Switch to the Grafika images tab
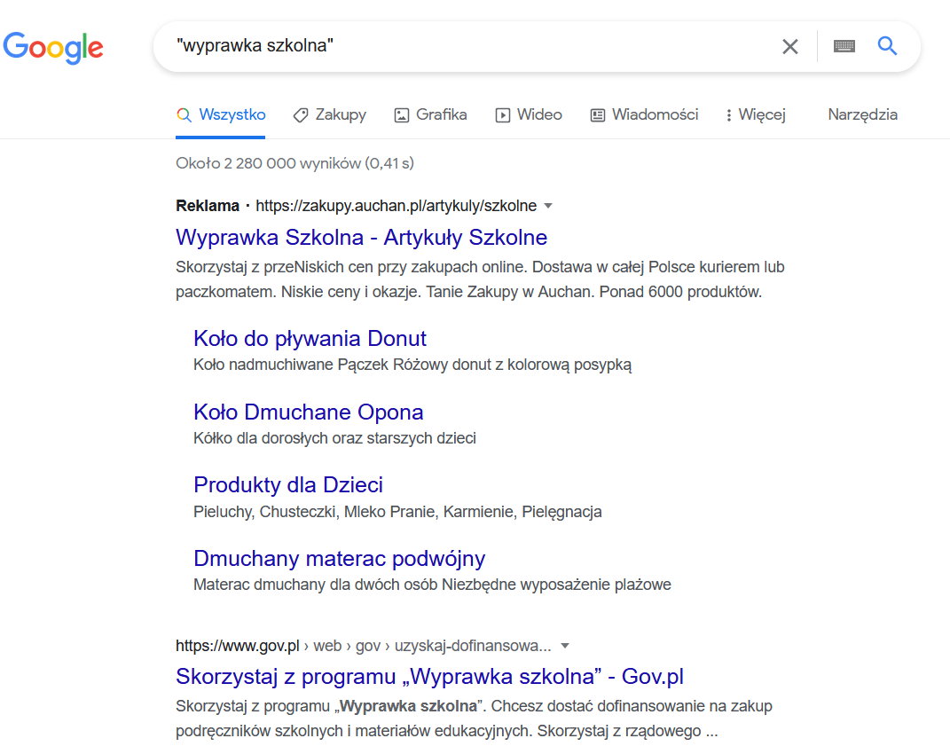 [x=431, y=114]
